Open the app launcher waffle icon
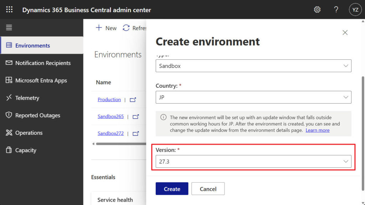365x205 pixels. [x=9, y=10]
